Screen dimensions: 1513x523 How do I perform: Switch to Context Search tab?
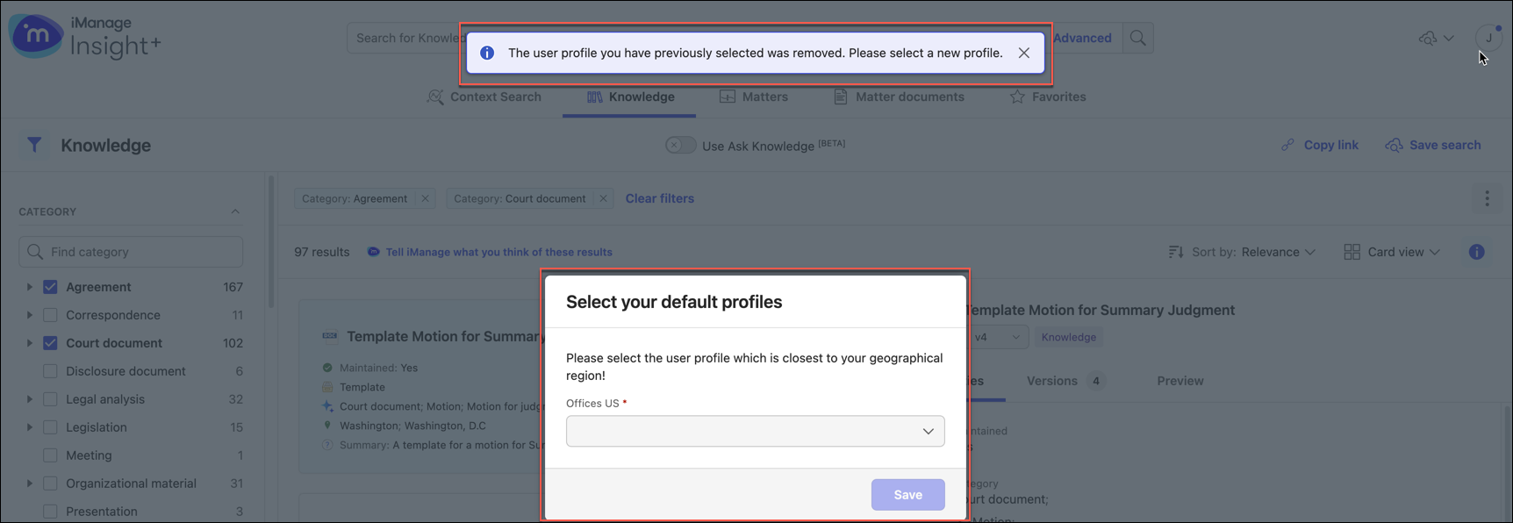pos(484,97)
